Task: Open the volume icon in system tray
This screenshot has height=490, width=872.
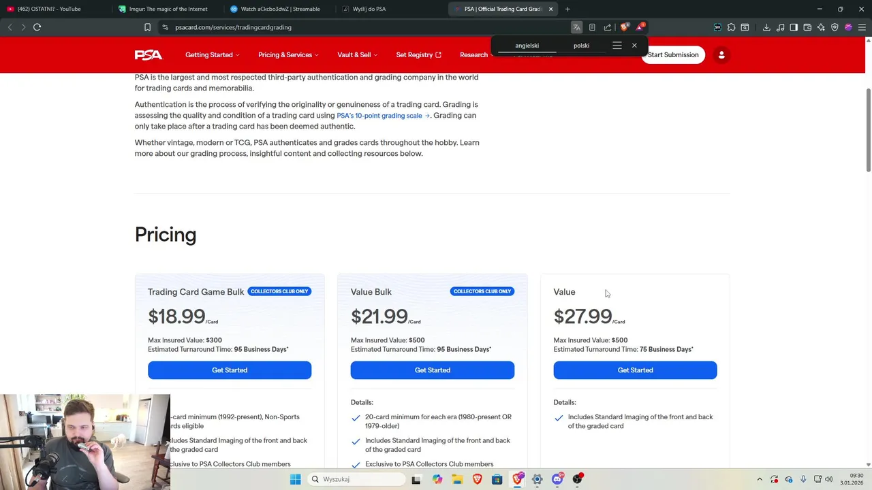Action: [x=829, y=479]
